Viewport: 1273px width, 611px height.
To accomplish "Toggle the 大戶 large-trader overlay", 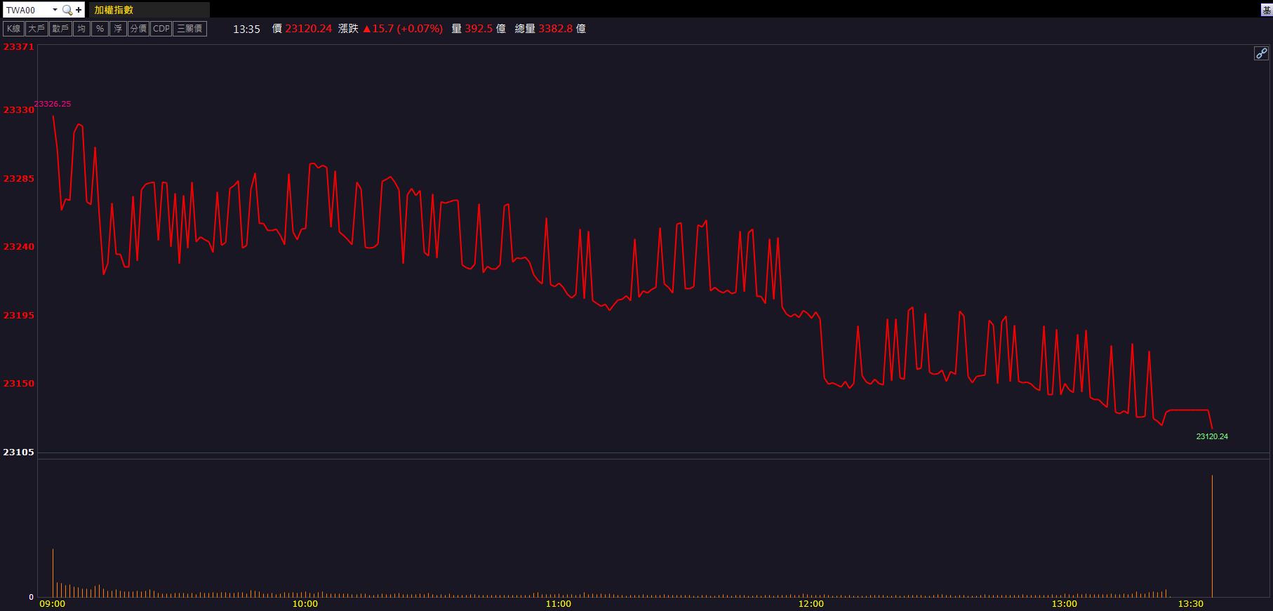I will [36, 29].
